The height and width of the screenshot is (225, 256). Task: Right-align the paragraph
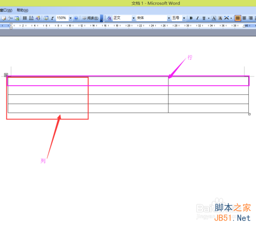tap(250, 18)
